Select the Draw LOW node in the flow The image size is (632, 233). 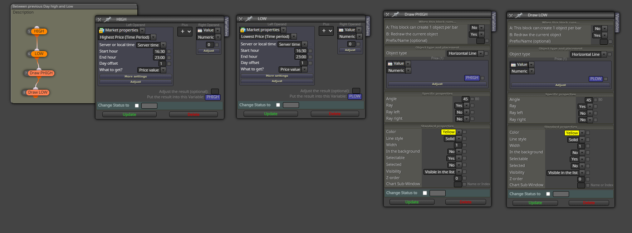point(38,92)
